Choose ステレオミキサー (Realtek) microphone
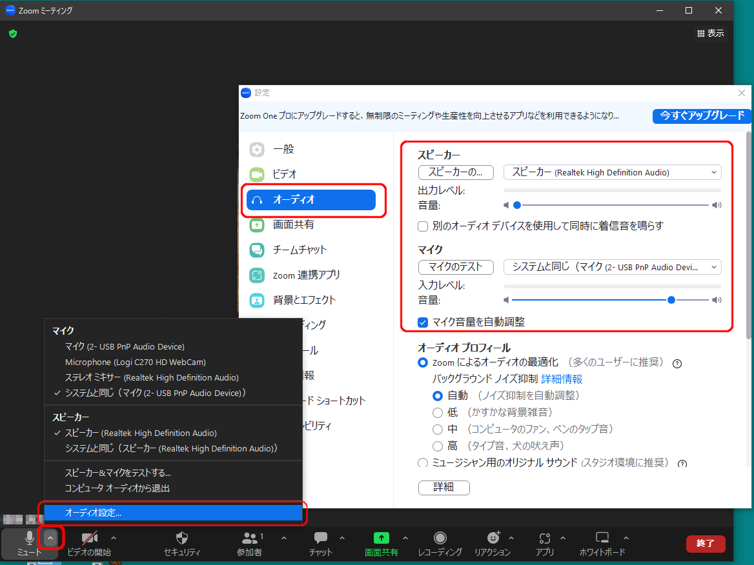This screenshot has width=754, height=565. coord(173,377)
